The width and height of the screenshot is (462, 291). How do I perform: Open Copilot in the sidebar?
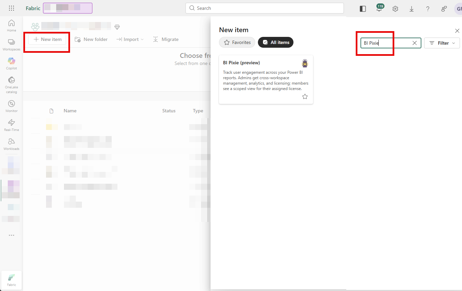tap(12, 64)
